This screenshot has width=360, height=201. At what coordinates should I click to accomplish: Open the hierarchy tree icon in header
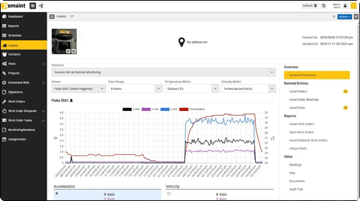click(x=41, y=6)
